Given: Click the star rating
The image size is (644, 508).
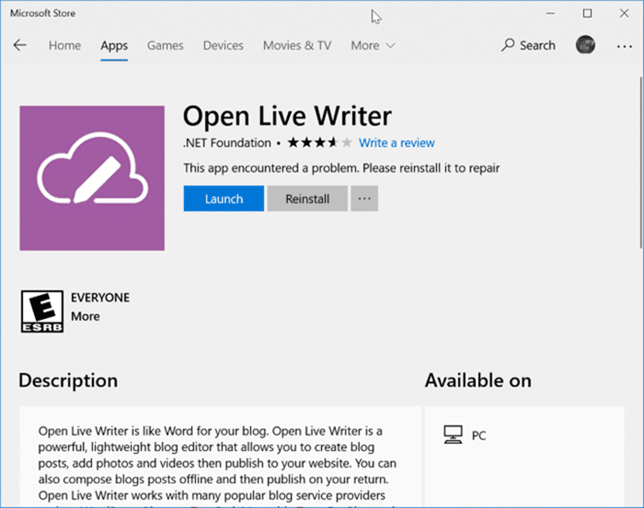Looking at the screenshot, I should [319, 142].
